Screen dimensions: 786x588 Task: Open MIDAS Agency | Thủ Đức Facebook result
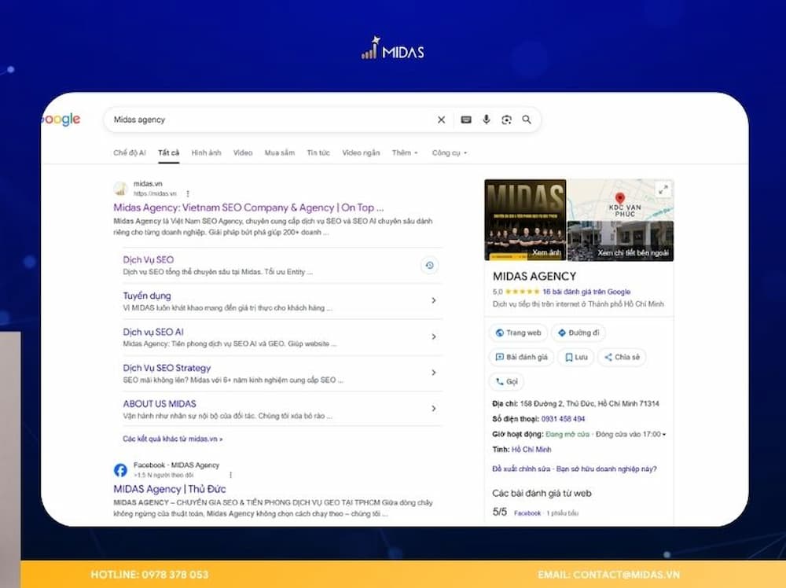click(x=170, y=489)
